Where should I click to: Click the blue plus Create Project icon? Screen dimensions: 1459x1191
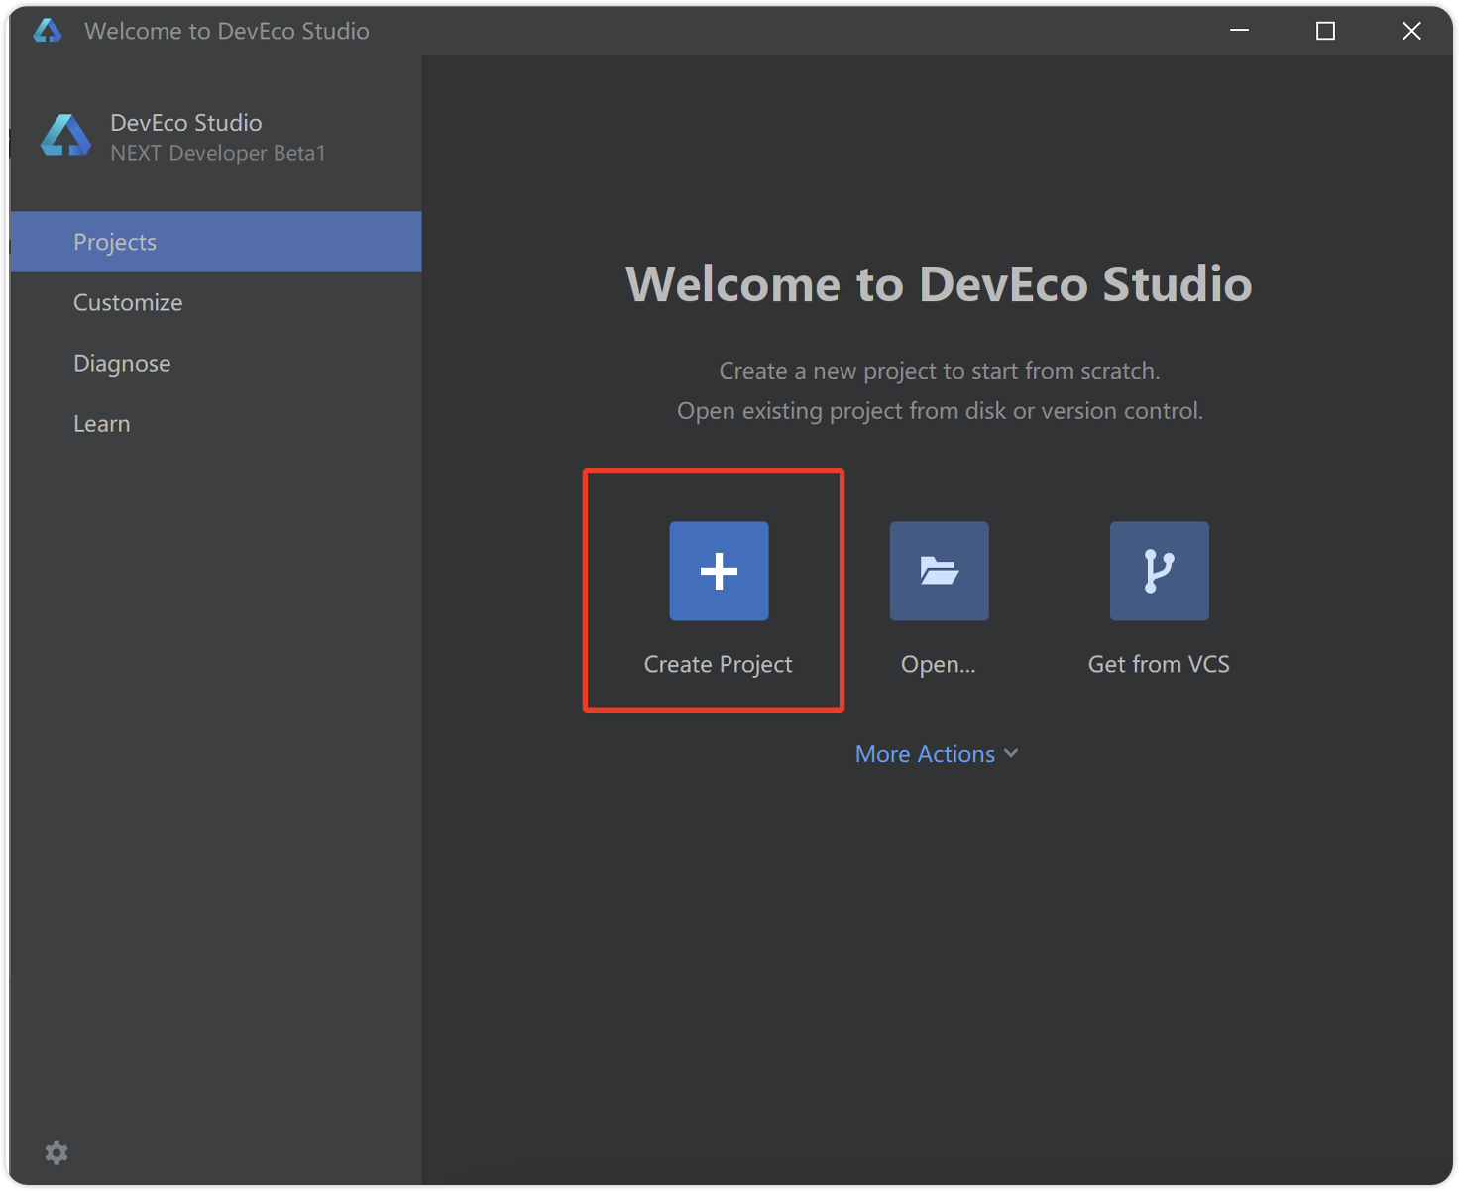(x=719, y=571)
